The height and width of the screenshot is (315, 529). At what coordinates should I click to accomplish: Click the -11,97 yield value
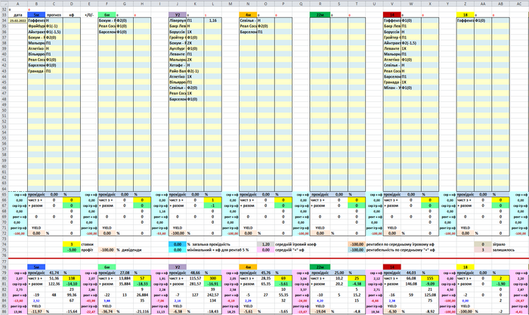tap(36, 312)
